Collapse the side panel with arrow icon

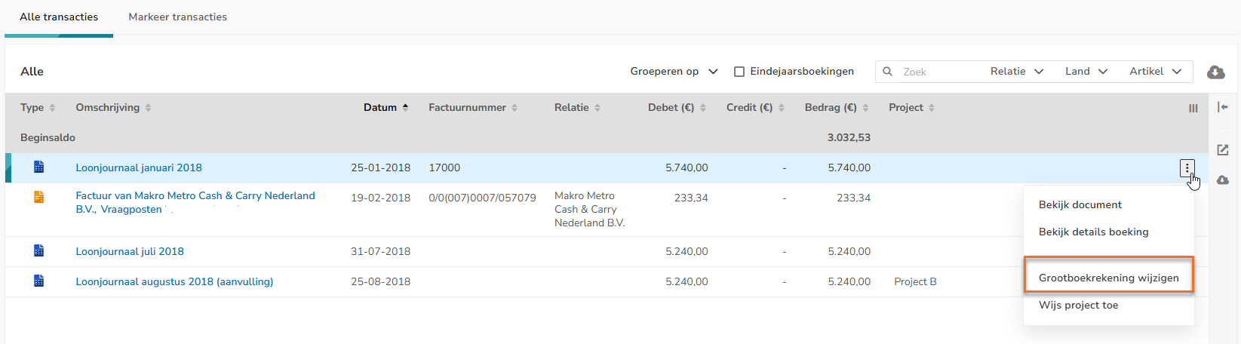click(x=1223, y=107)
